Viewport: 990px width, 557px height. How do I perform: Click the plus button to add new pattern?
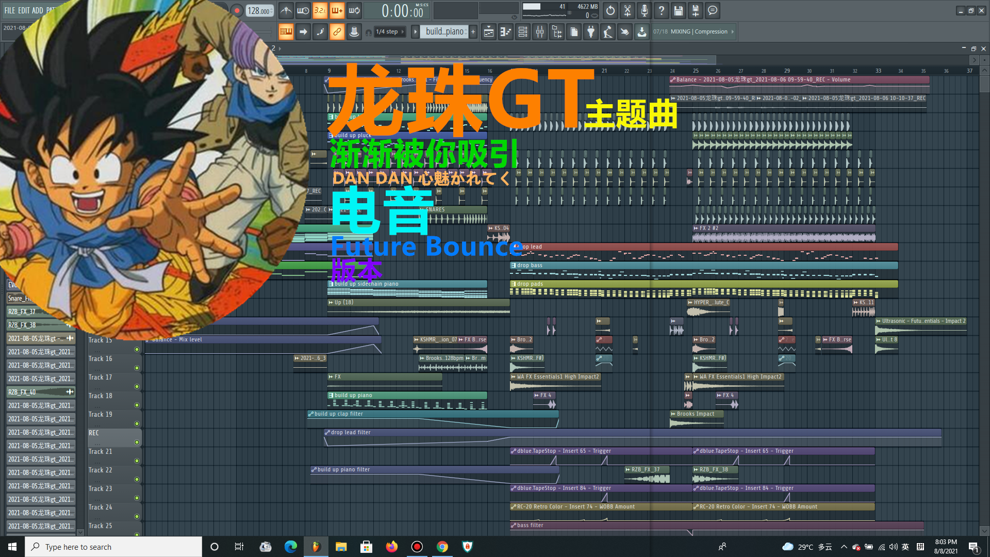click(x=473, y=32)
